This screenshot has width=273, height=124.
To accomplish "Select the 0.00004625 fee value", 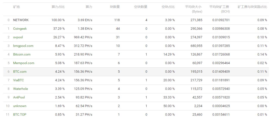I will pos(221,106).
